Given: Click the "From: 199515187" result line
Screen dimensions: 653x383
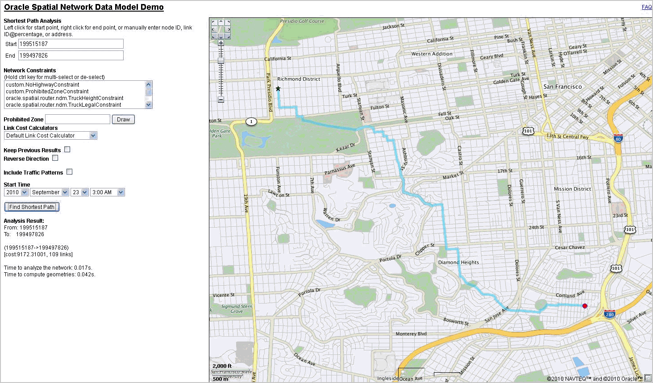Looking at the screenshot, I should pyautogui.click(x=25, y=228).
